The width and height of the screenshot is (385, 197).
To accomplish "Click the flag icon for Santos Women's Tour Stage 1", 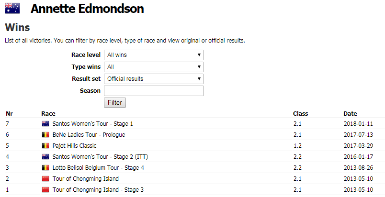I will click(46, 124).
